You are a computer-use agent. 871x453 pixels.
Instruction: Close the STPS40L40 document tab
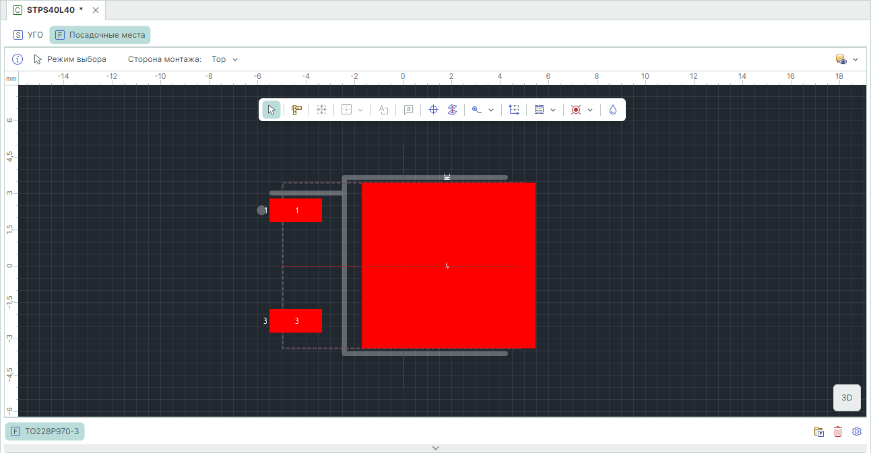(x=96, y=10)
